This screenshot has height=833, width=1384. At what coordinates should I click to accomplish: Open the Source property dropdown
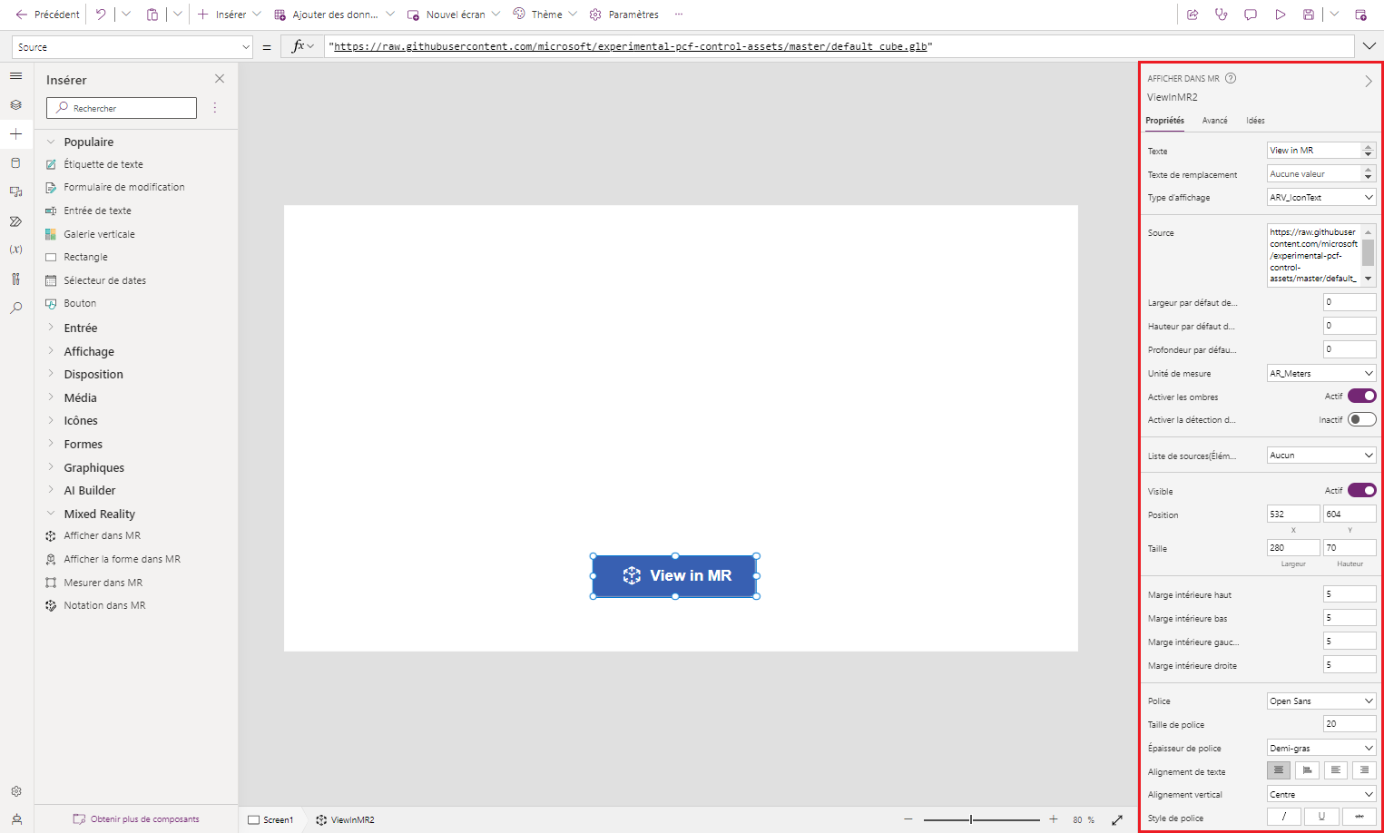[x=132, y=47]
